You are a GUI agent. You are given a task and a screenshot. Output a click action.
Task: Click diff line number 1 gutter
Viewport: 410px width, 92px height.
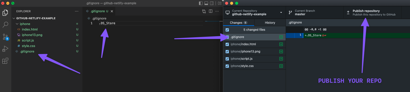click(x=295, y=35)
